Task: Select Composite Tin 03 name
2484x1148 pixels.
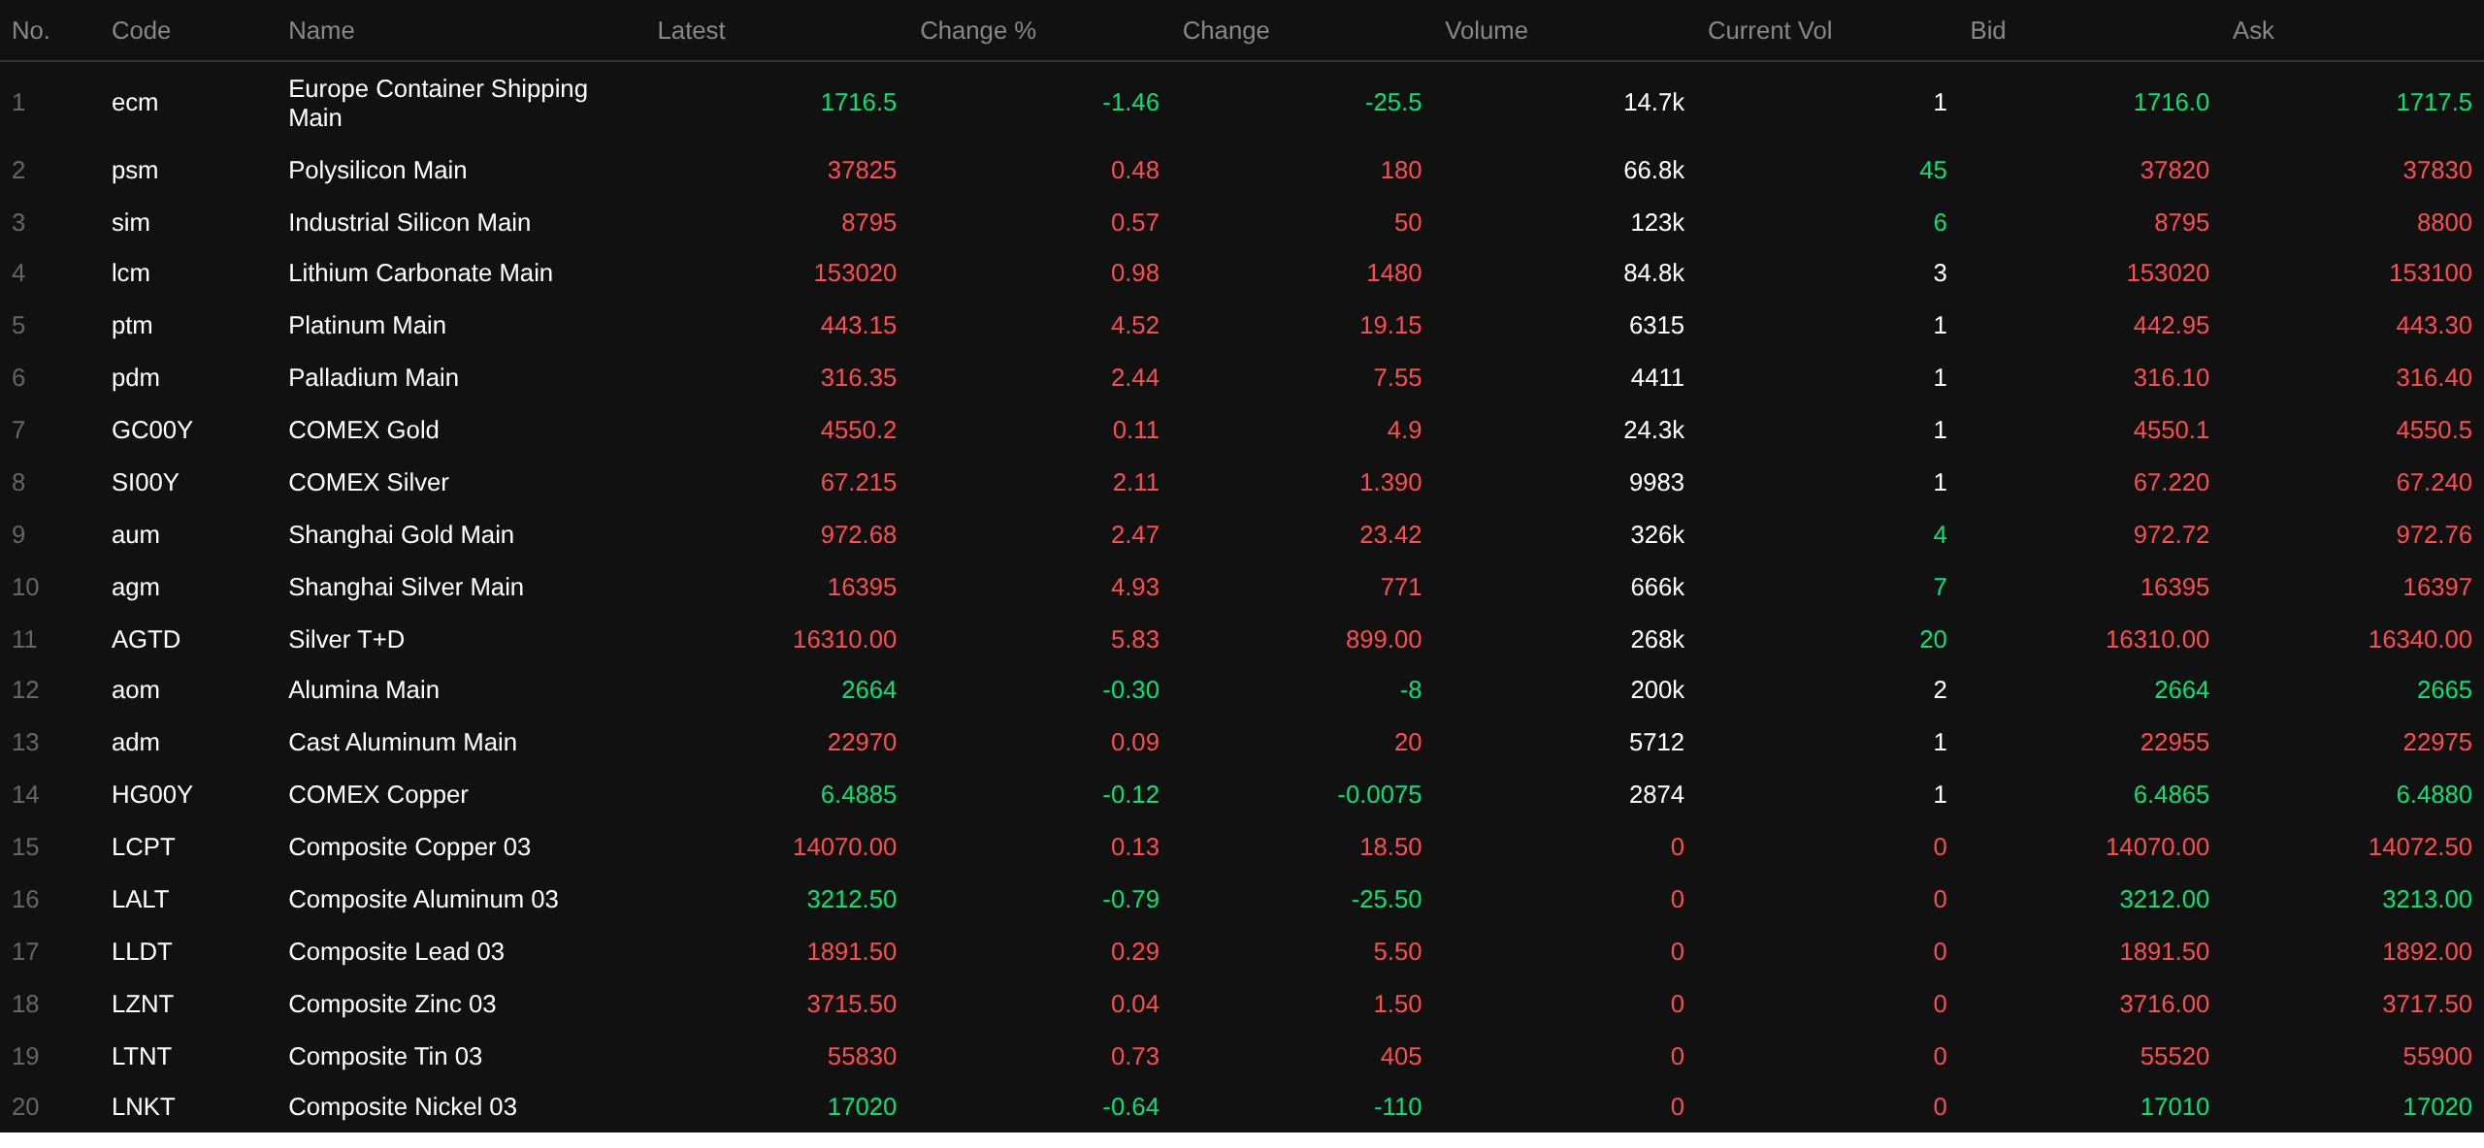Action: click(385, 1057)
